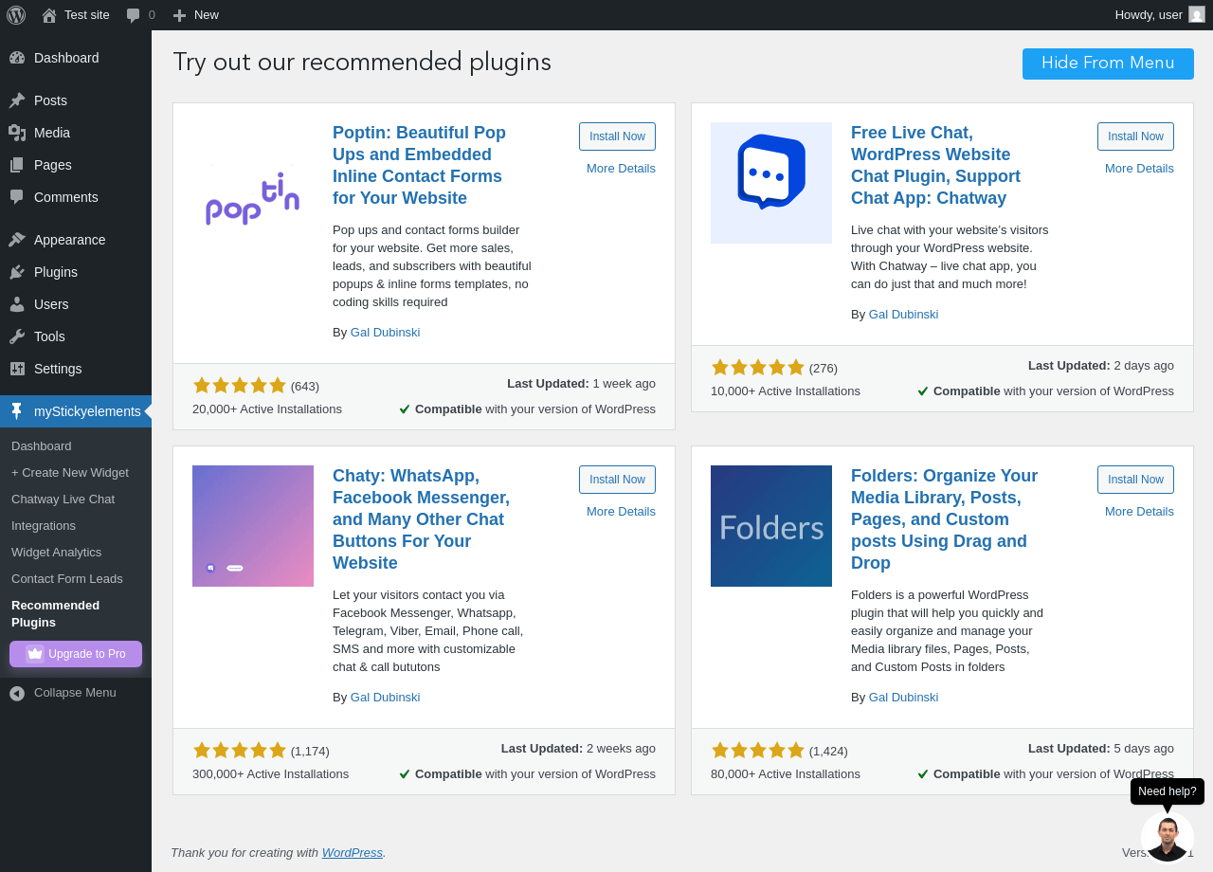Viewport: 1213px width, 872px height.
Task: Install the Folders plugin now
Action: point(1135,480)
